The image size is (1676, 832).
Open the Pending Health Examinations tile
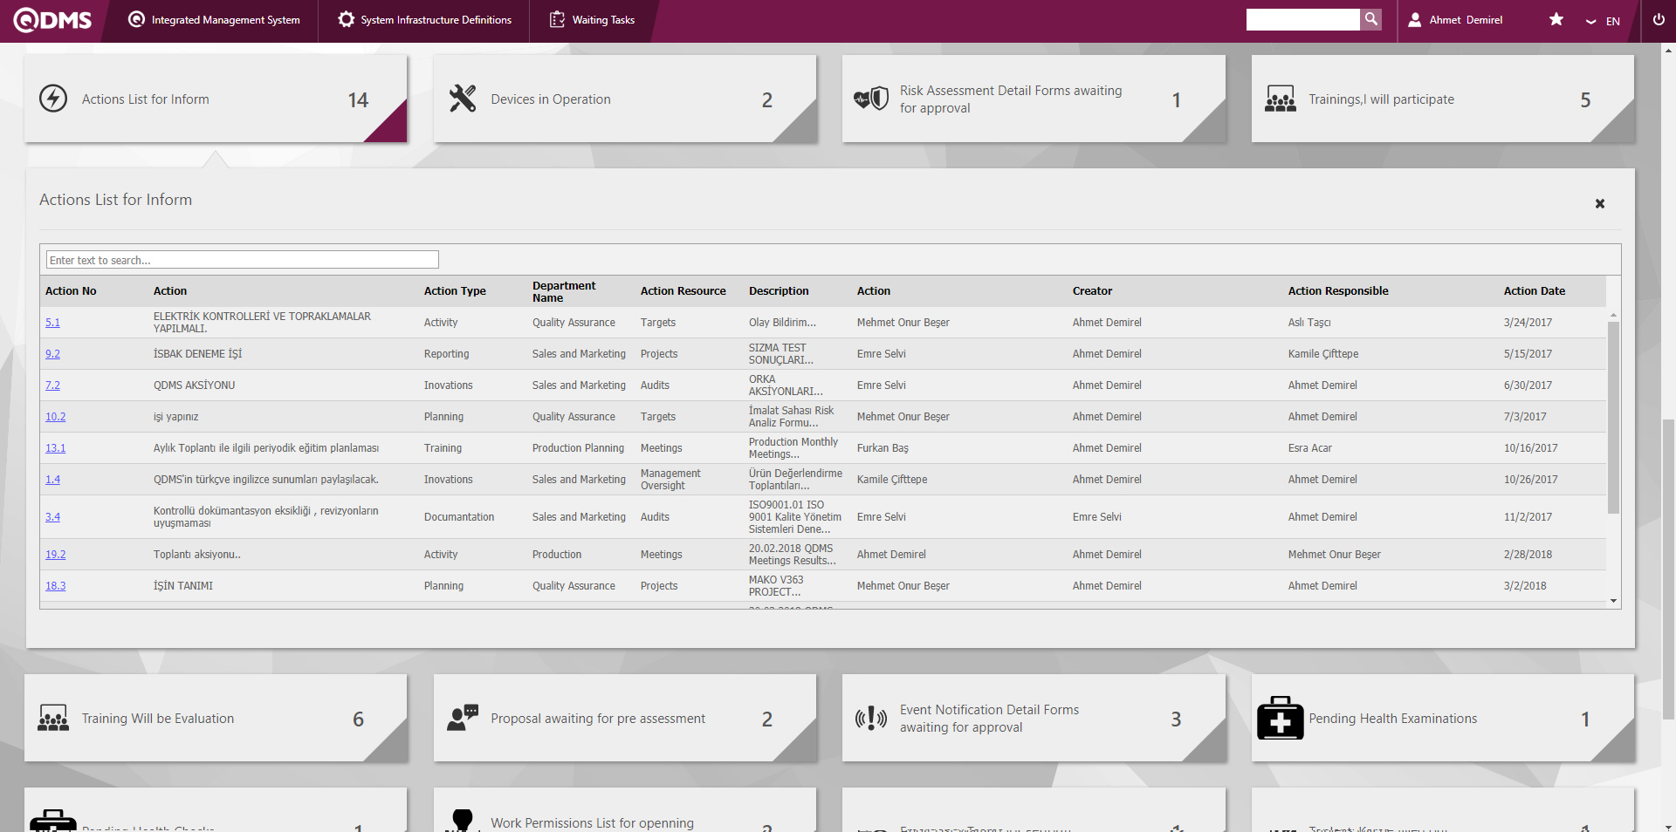coord(1443,718)
